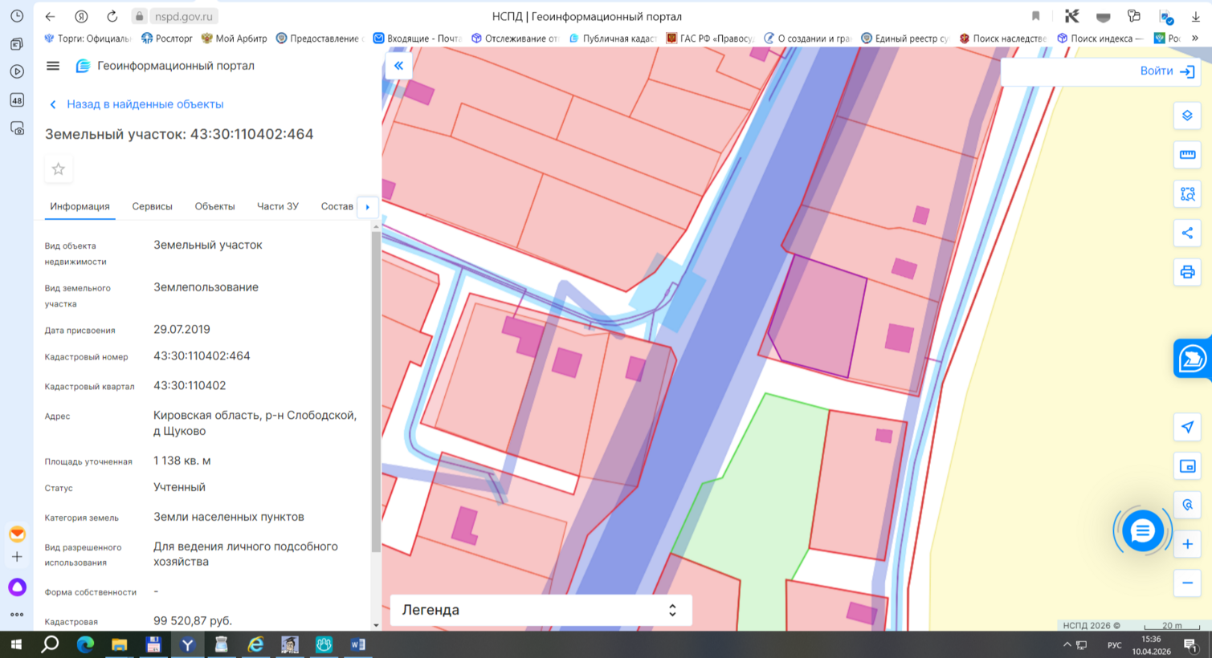The width and height of the screenshot is (1212, 658).
Task: Open the map layers panel
Action: [x=1187, y=116]
